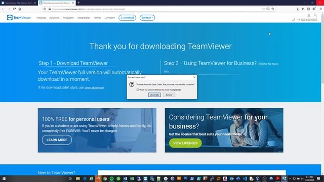Click the TeamViewer logo

click(x=19, y=18)
